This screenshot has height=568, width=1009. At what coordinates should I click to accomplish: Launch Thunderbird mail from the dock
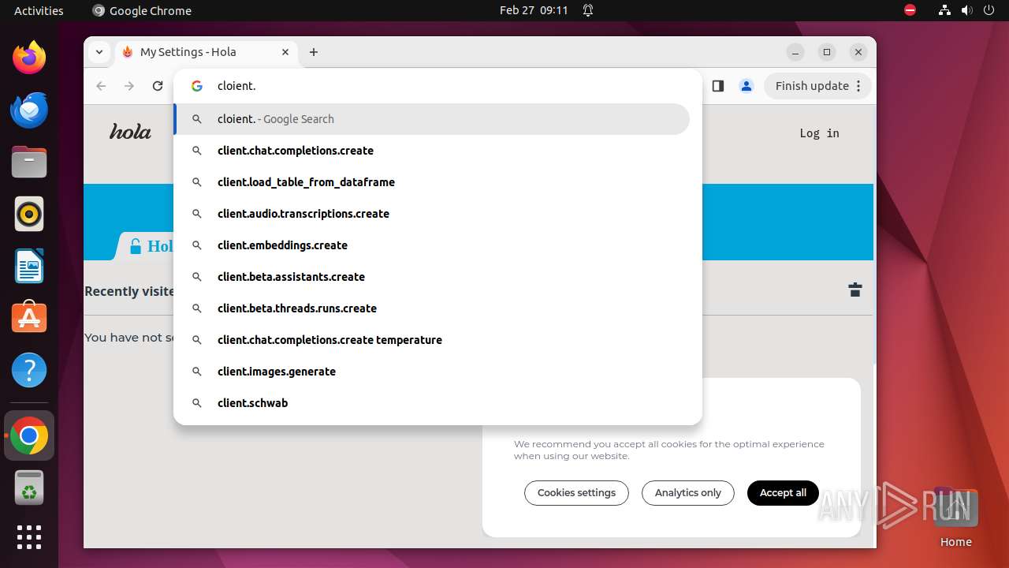29,110
